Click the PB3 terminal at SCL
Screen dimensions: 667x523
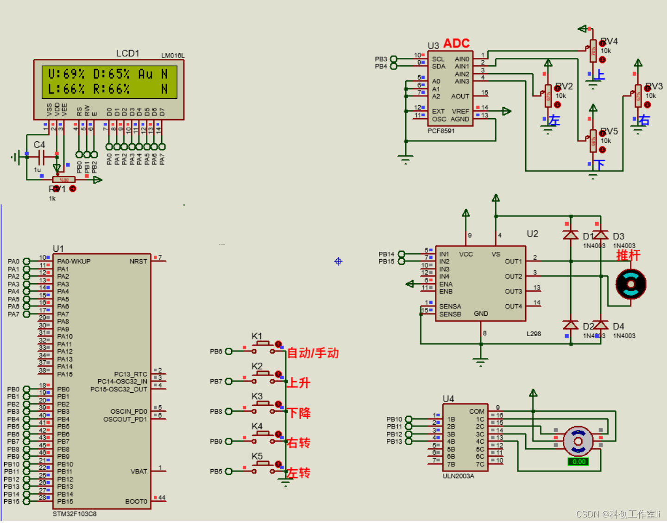point(394,59)
